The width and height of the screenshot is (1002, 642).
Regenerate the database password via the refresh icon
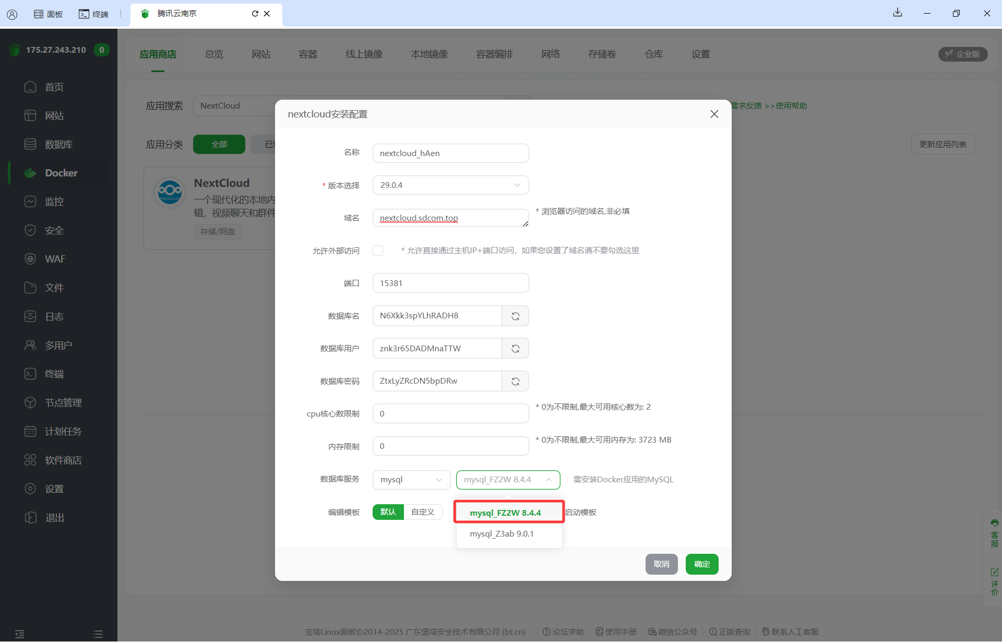(515, 382)
